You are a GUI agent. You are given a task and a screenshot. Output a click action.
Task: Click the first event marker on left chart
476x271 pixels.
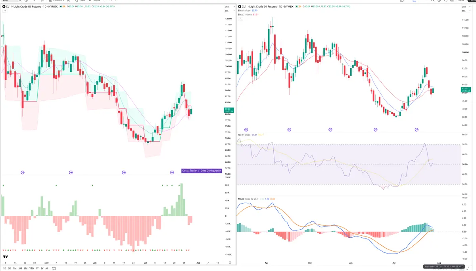point(23,172)
